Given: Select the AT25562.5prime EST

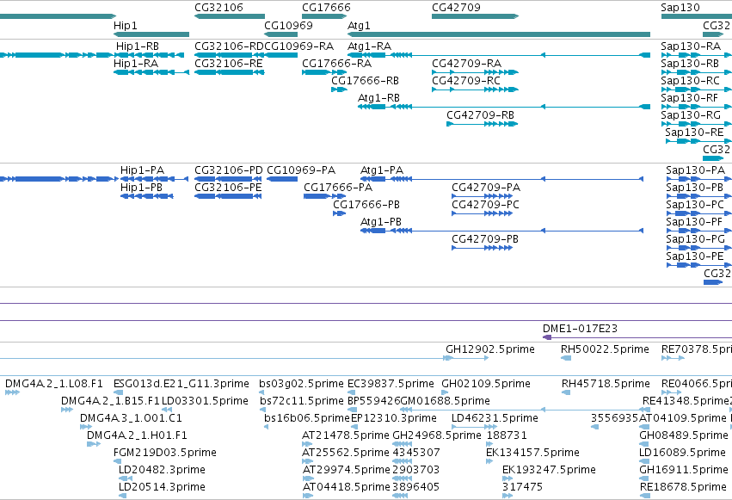Looking at the screenshot, I should coord(308,461).
